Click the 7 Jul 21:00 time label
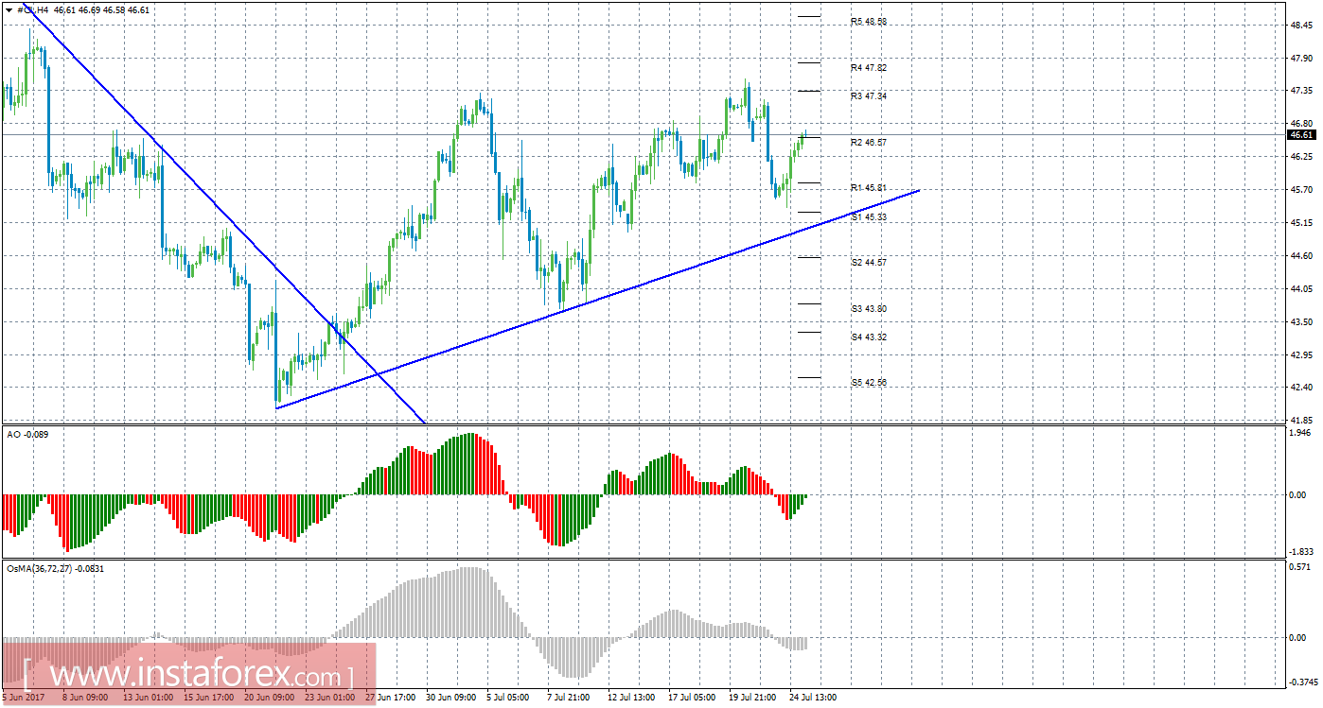The image size is (1323, 708). [x=570, y=698]
